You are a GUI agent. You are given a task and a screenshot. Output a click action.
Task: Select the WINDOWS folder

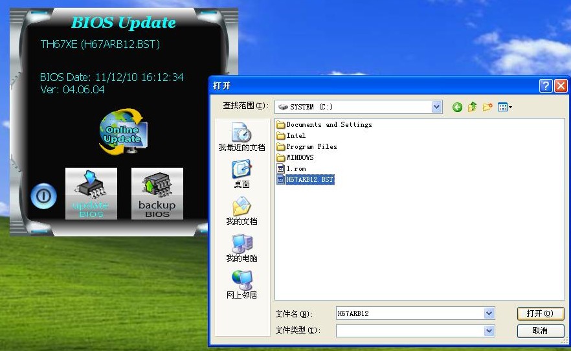click(x=295, y=157)
